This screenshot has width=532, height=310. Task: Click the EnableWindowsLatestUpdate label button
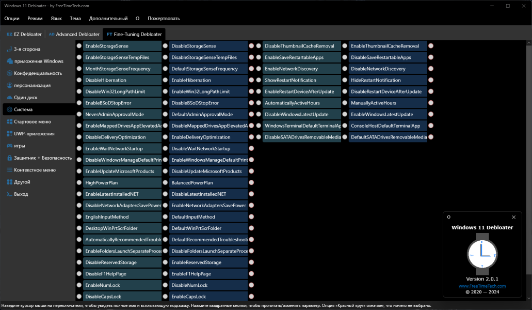tap(388, 114)
